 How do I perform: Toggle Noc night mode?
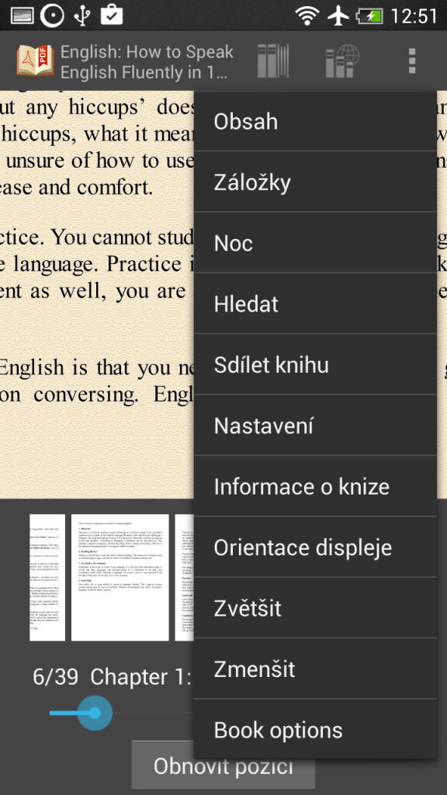[x=315, y=243]
